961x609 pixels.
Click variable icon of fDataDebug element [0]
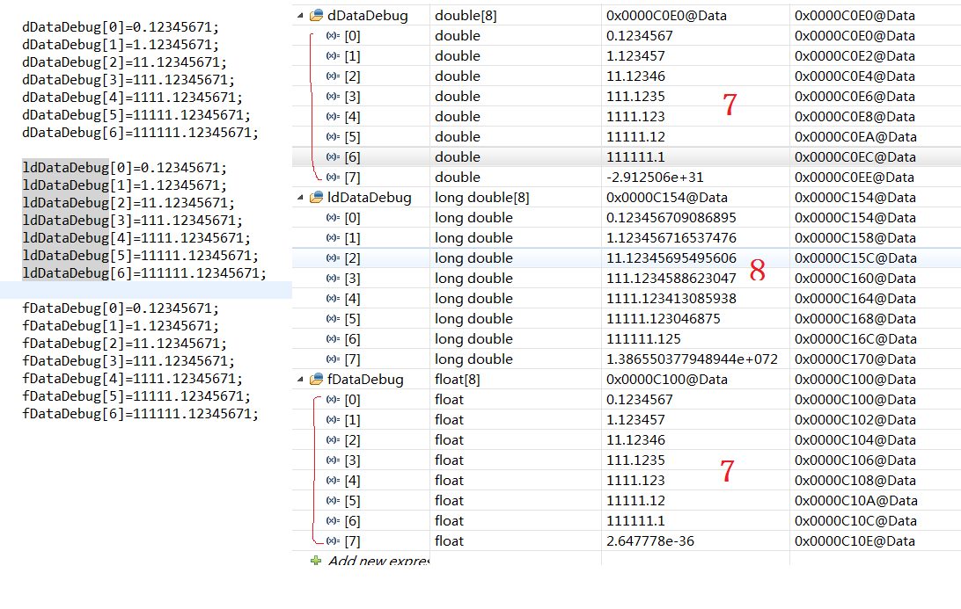pos(333,399)
